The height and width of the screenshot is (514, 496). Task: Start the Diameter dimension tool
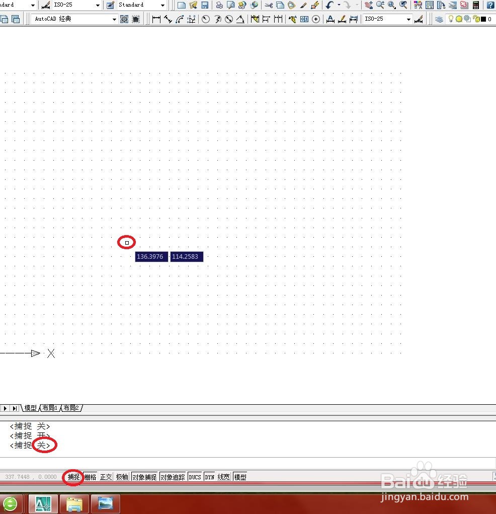click(x=229, y=19)
